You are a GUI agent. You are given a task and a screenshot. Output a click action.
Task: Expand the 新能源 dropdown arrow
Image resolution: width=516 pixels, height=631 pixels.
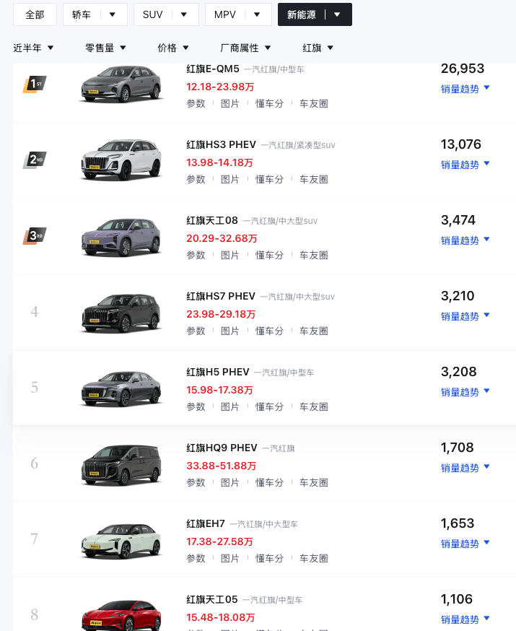(x=337, y=14)
